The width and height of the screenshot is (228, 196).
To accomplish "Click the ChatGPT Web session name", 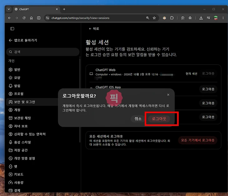I will click(106, 70).
